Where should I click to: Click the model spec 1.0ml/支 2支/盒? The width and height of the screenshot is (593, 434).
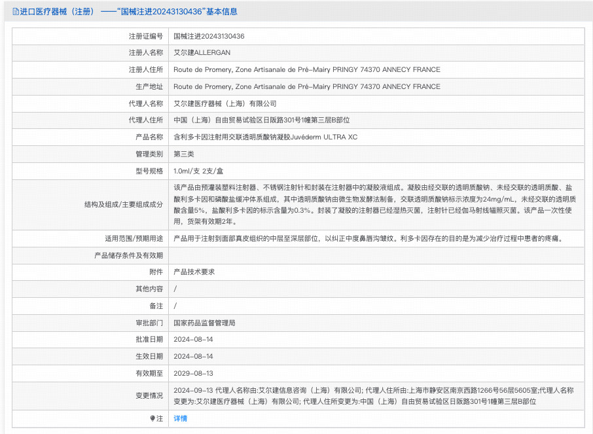click(x=198, y=171)
